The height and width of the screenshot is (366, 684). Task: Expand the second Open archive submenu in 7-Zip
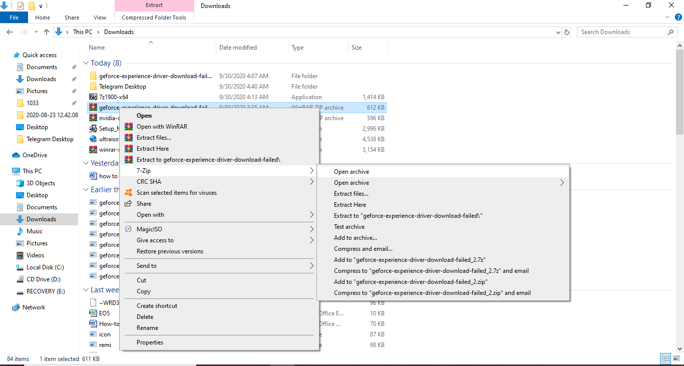point(562,183)
